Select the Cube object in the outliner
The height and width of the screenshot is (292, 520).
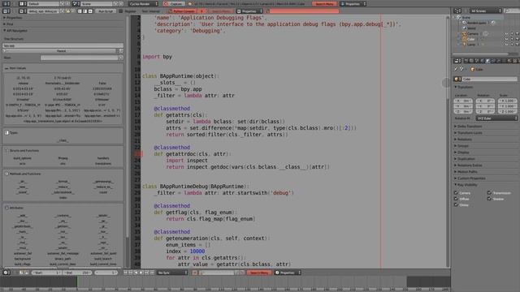pyautogui.click(x=471, y=39)
